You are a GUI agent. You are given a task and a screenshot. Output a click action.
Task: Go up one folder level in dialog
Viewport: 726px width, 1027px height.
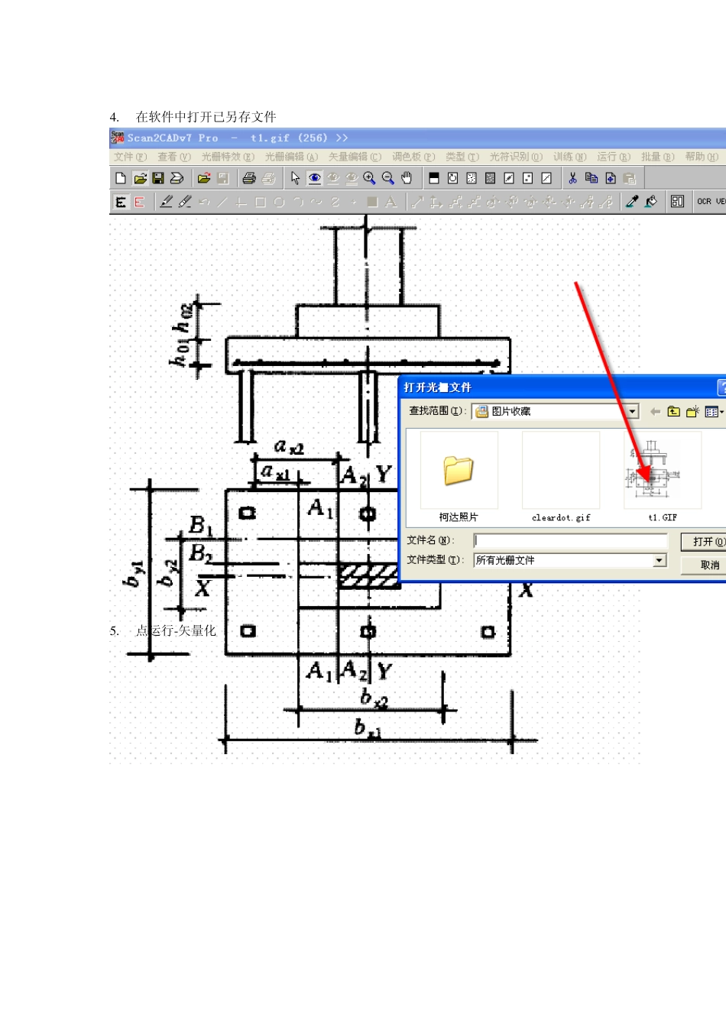tap(673, 411)
